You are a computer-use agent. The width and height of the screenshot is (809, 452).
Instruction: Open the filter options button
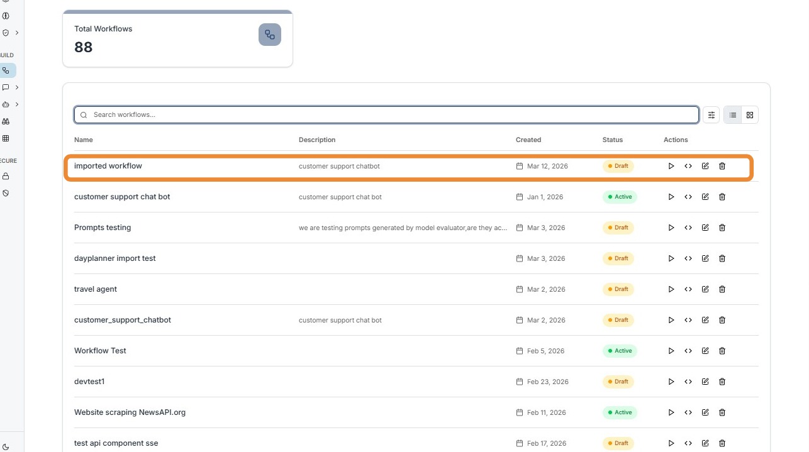711,115
